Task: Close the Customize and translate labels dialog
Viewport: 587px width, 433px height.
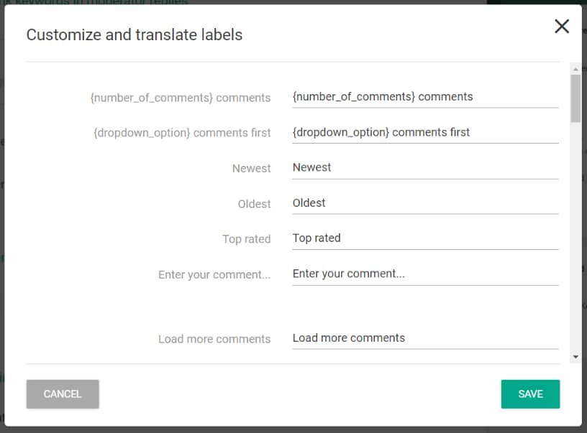Action: pyautogui.click(x=562, y=27)
